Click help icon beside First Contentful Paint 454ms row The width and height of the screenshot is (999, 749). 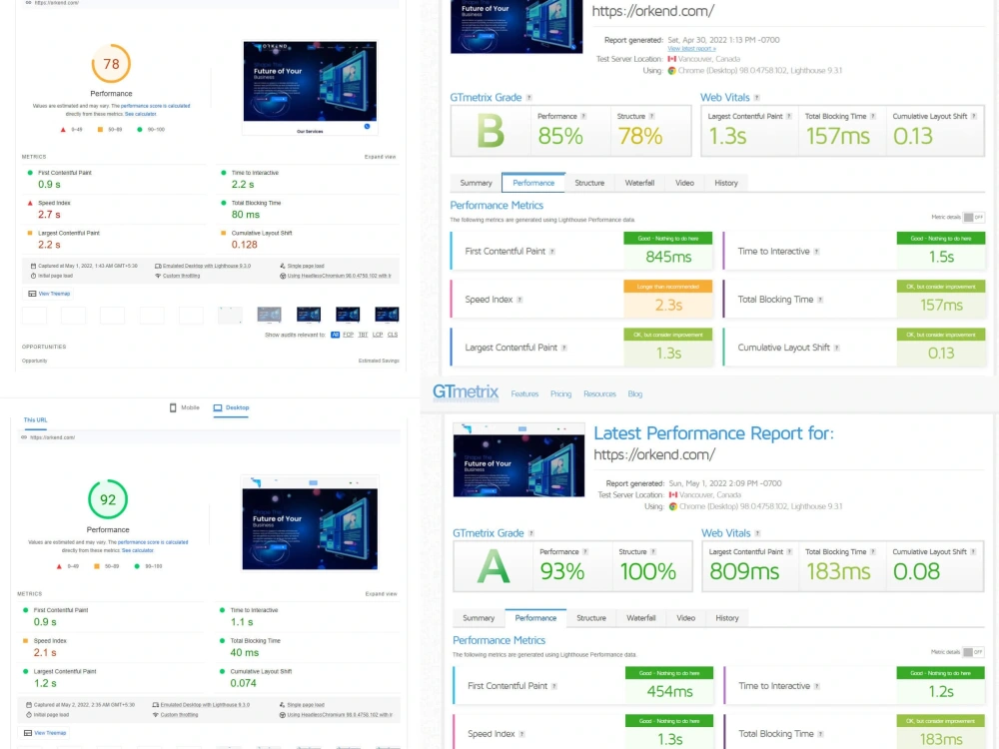(554, 686)
